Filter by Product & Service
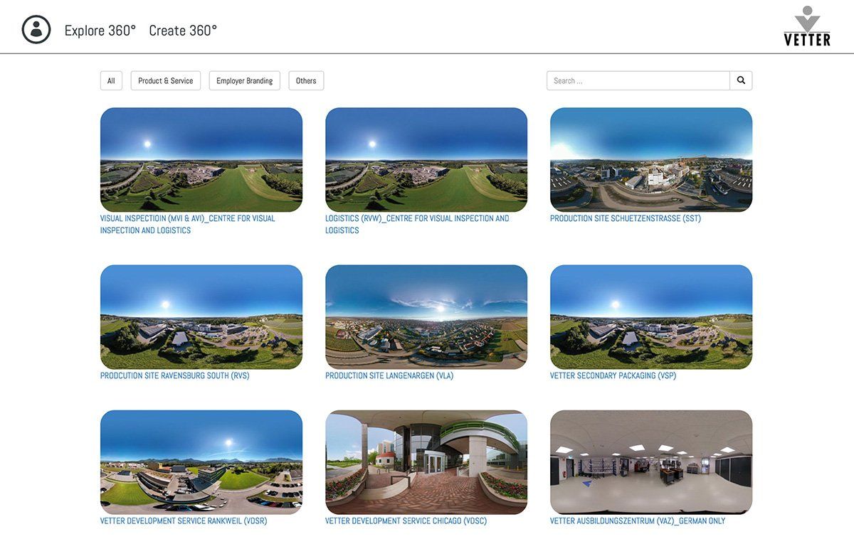854x539 pixels. [x=166, y=80]
